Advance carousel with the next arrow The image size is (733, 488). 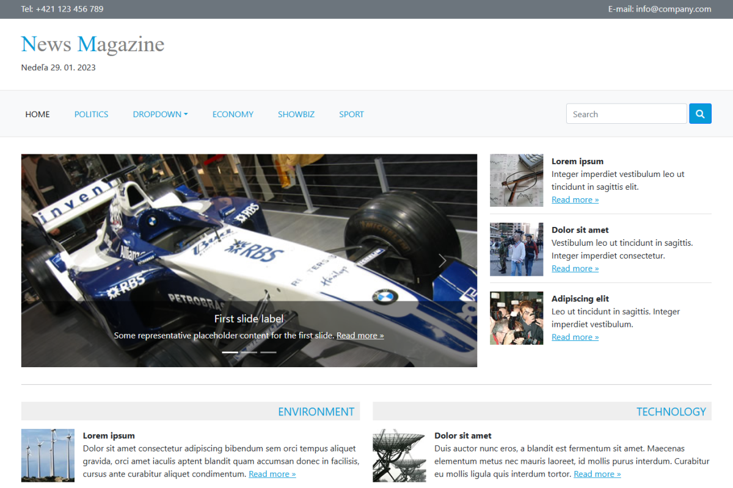[442, 260]
